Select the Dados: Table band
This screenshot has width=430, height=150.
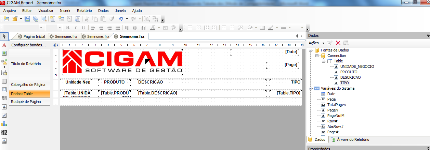point(30,94)
